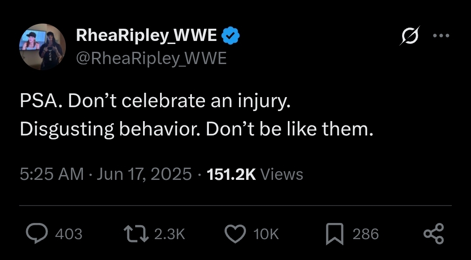Image resolution: width=471 pixels, height=260 pixels.
Task: Click the Jun 17, 2025 date
Action: 144,174
